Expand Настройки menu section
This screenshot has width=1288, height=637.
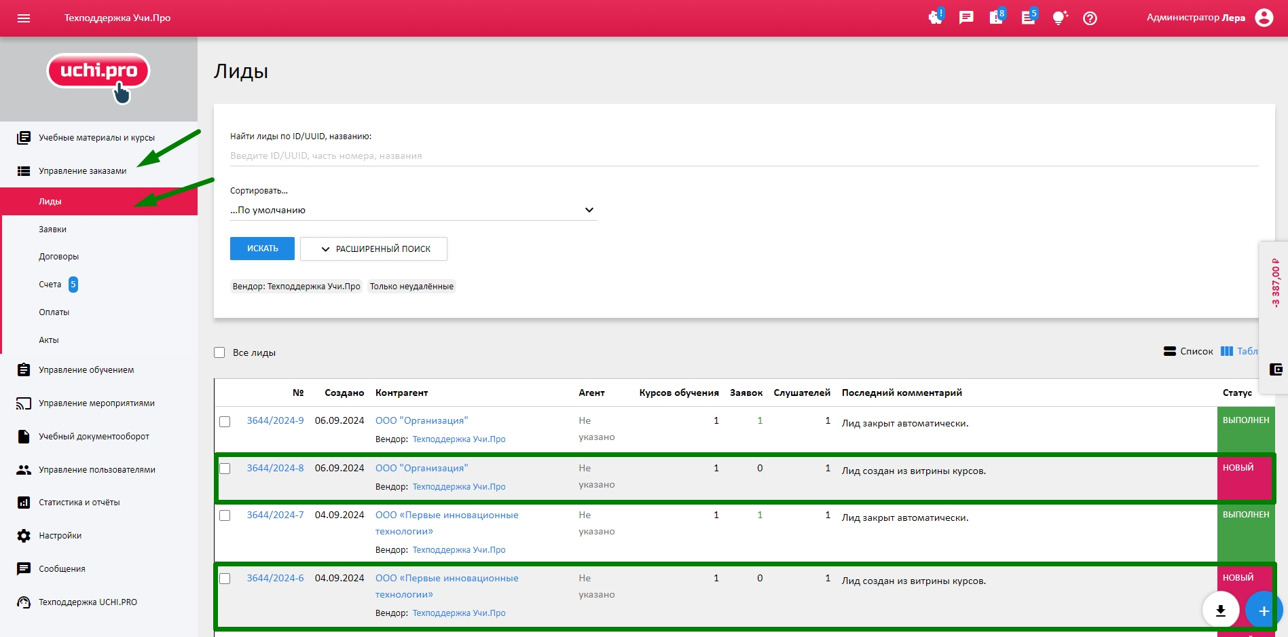coord(99,536)
